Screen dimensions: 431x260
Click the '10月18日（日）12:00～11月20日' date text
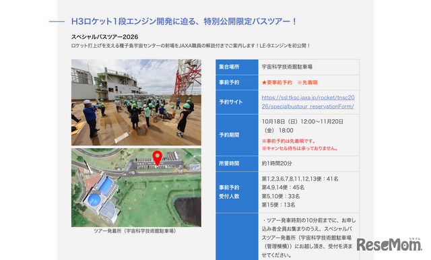pos(302,121)
